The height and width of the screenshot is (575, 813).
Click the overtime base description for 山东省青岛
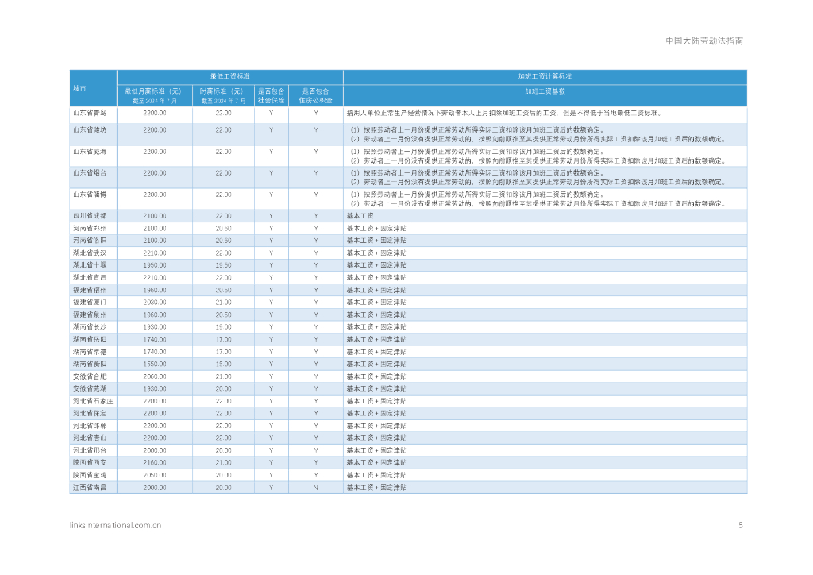(504, 113)
